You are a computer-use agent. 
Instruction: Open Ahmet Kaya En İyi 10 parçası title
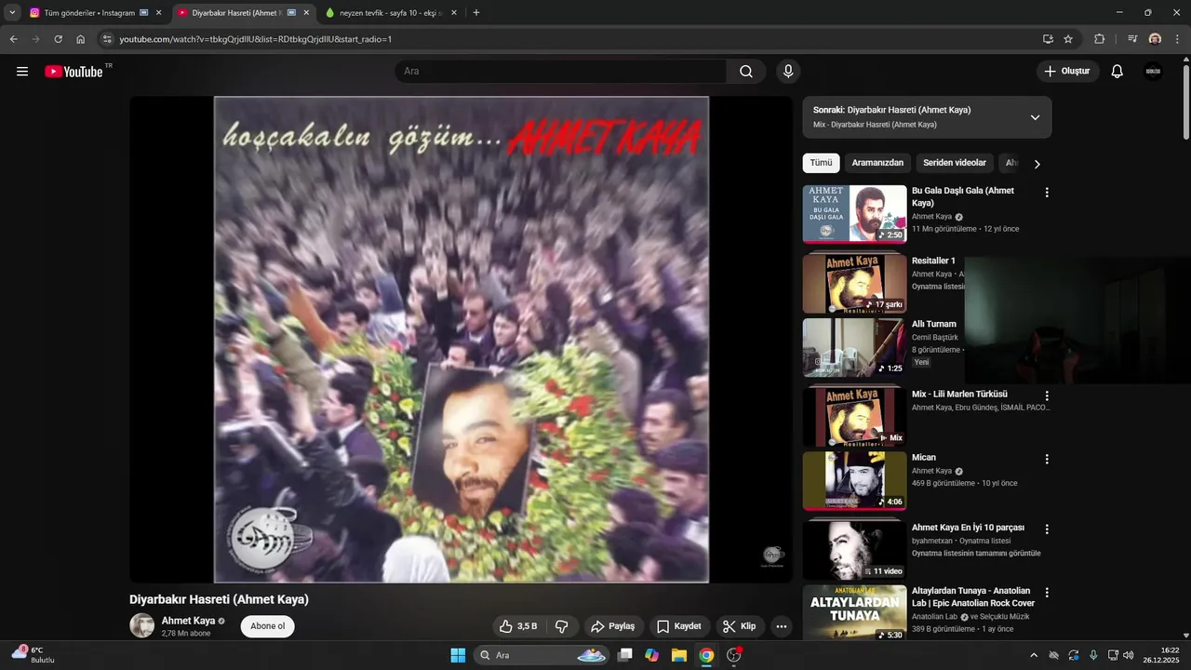pos(968,528)
